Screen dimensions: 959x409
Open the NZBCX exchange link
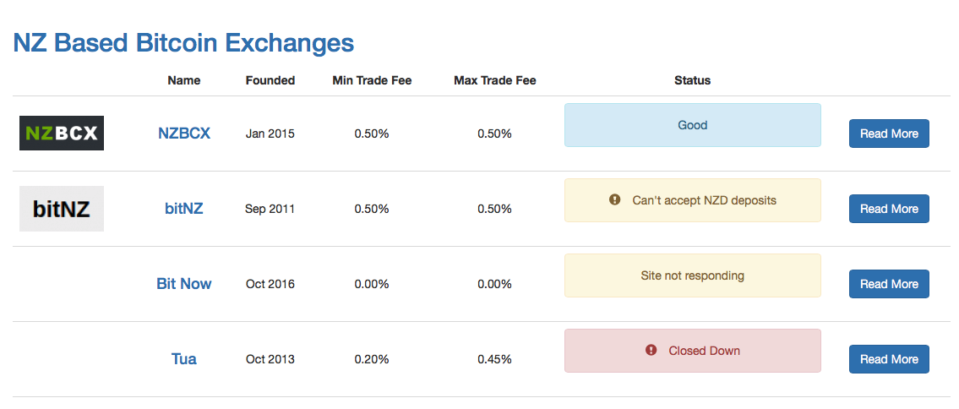tap(184, 134)
